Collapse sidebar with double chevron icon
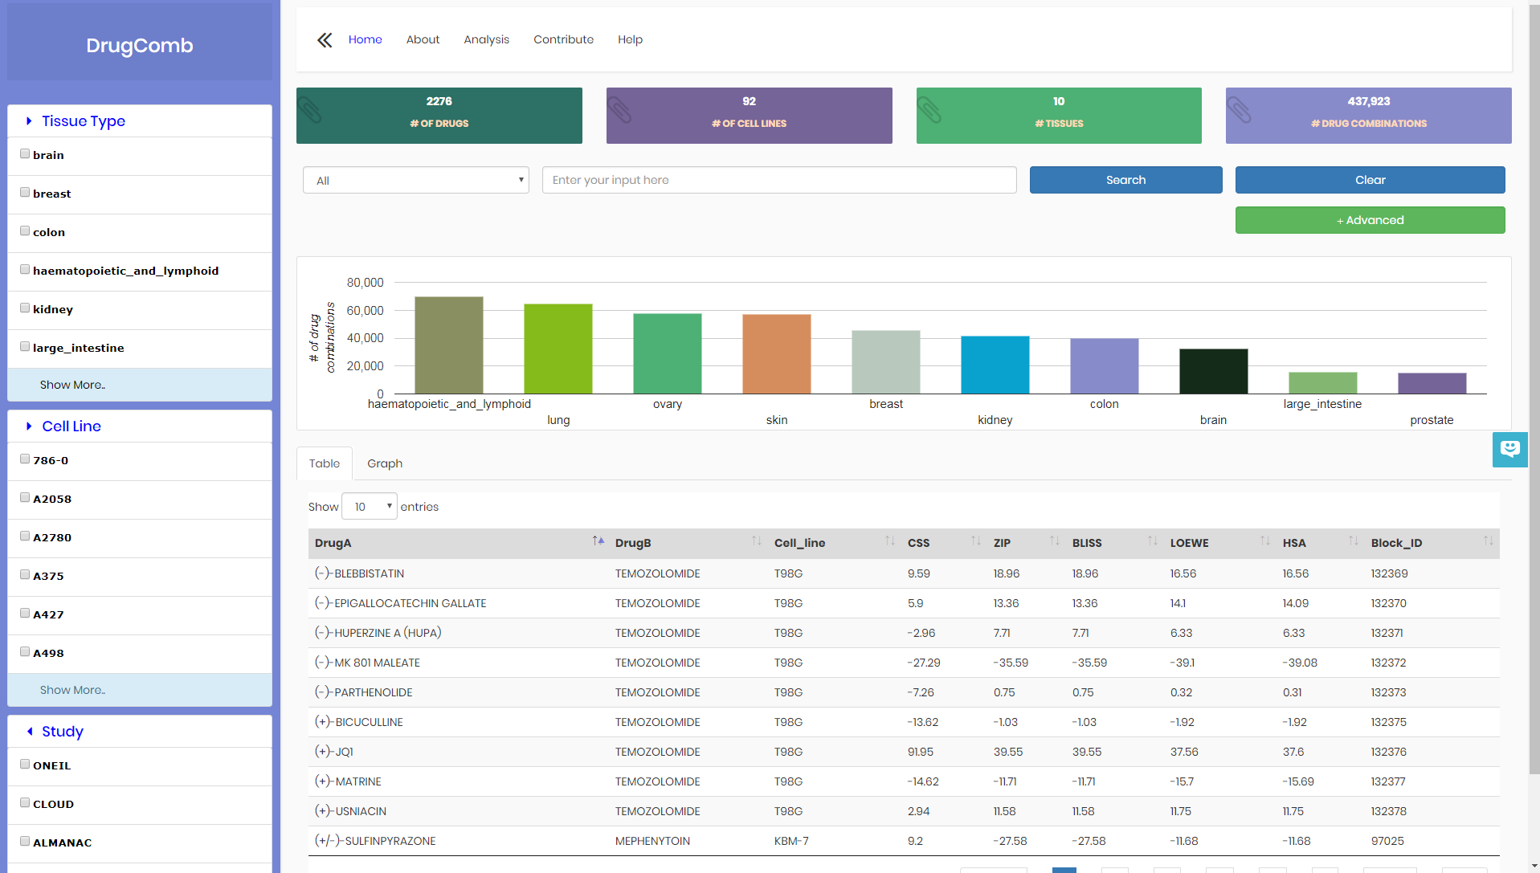1540x873 pixels. click(325, 40)
